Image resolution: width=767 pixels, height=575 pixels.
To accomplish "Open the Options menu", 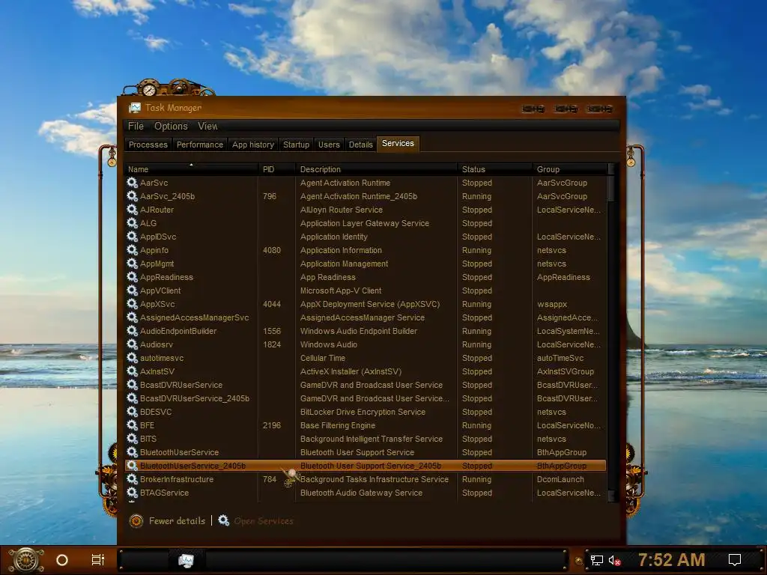I will [171, 126].
